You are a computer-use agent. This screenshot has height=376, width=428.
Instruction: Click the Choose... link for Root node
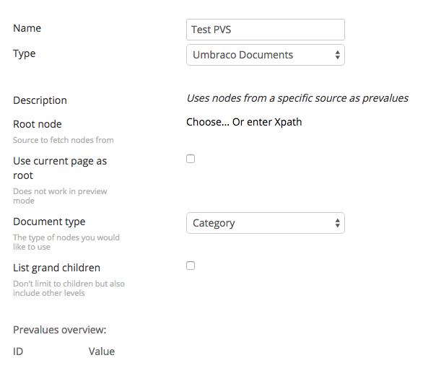(x=208, y=122)
